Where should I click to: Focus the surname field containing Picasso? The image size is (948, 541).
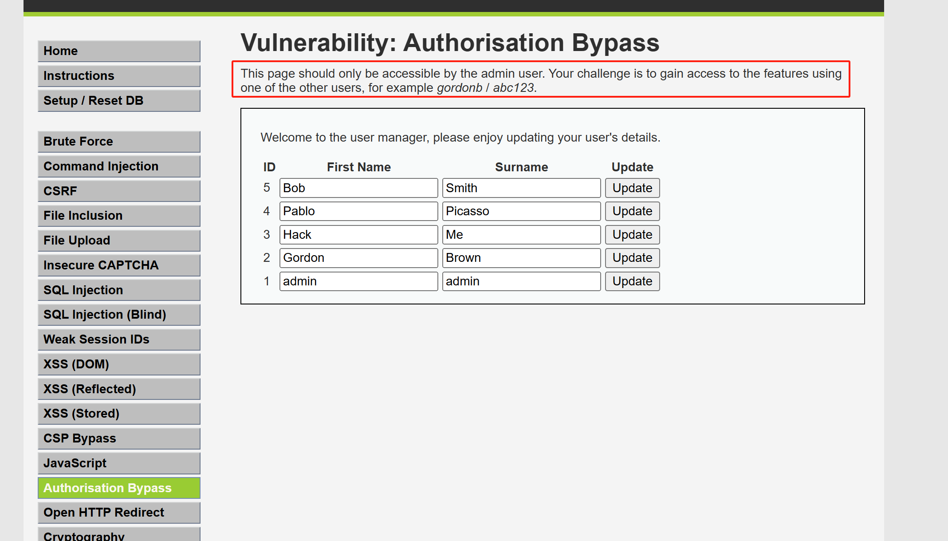tap(521, 211)
